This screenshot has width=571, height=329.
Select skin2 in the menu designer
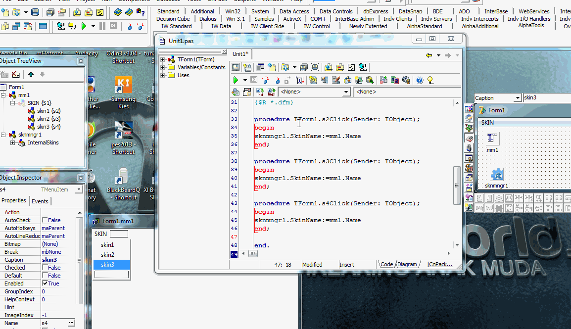[x=107, y=255]
